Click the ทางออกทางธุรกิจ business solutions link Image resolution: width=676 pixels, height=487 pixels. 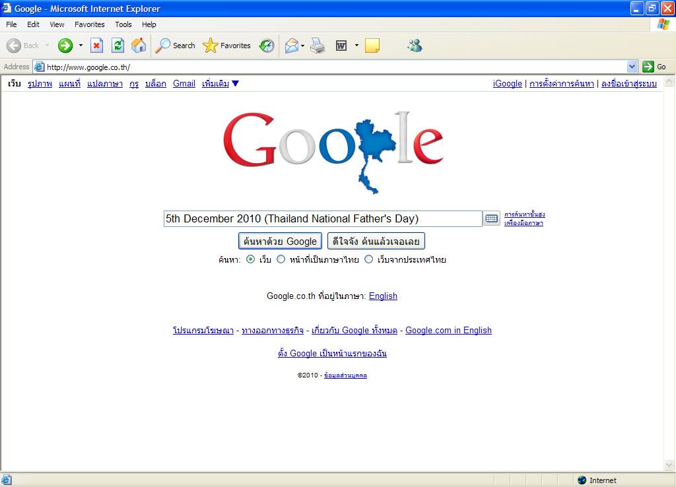[x=273, y=330]
